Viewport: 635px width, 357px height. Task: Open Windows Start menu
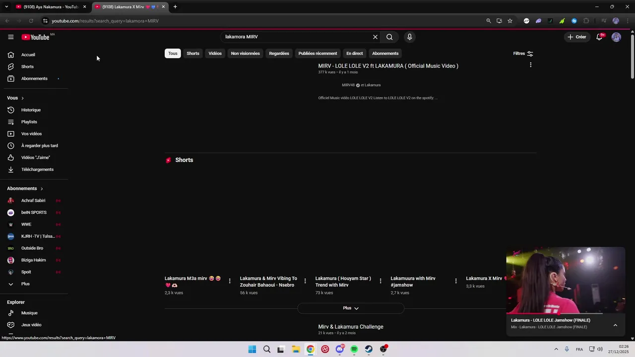click(x=252, y=349)
